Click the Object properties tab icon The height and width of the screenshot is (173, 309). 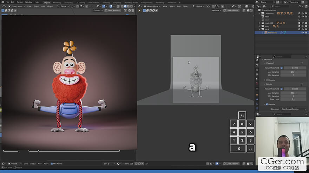(x=257, y=94)
